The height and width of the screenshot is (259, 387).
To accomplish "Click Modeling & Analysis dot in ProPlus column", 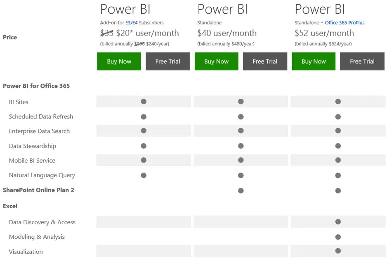I will (338, 237).
